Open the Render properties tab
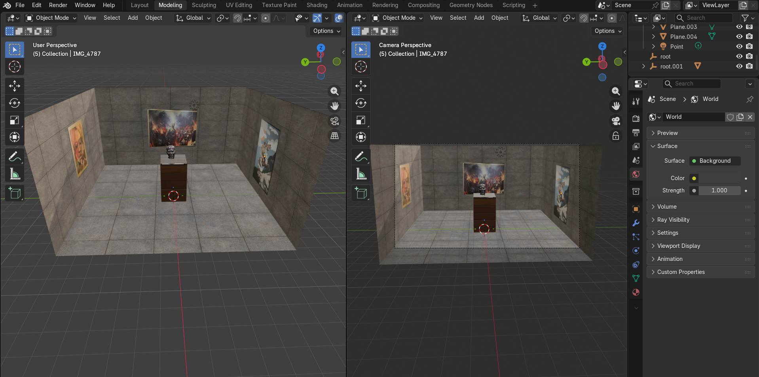Screen dimensions: 759x377 [636, 119]
